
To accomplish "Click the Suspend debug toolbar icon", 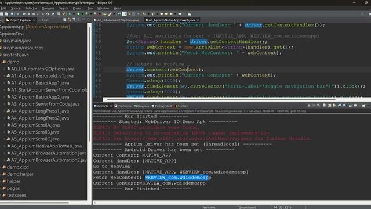I will point(29,14).
